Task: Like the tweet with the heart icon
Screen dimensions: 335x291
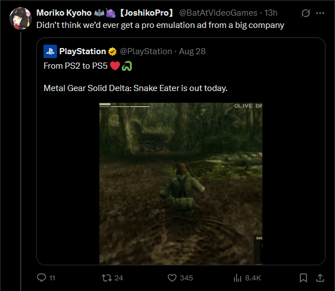Action: (x=172, y=278)
